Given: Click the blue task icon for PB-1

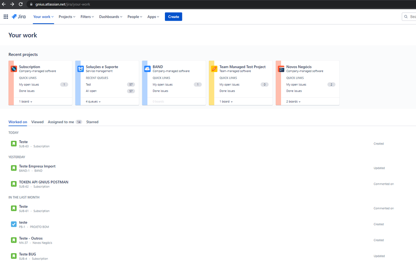Looking at the screenshot, I should point(14,224).
